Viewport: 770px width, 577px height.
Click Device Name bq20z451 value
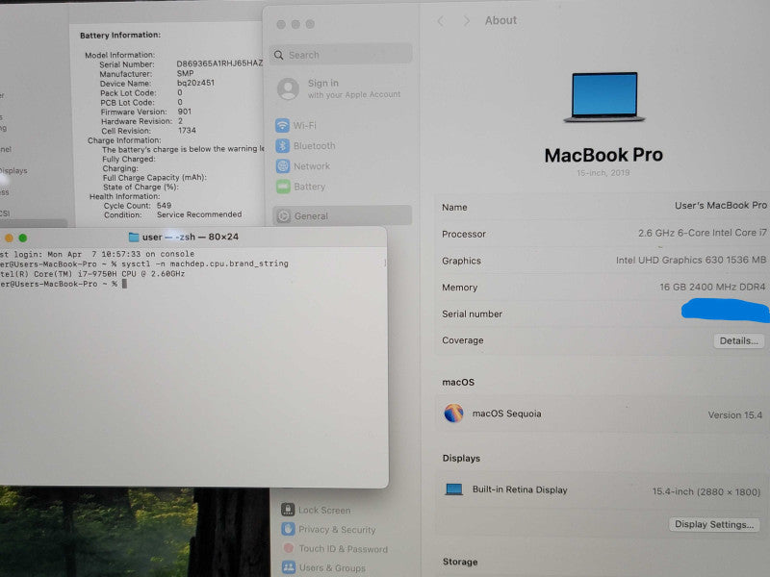click(x=195, y=83)
